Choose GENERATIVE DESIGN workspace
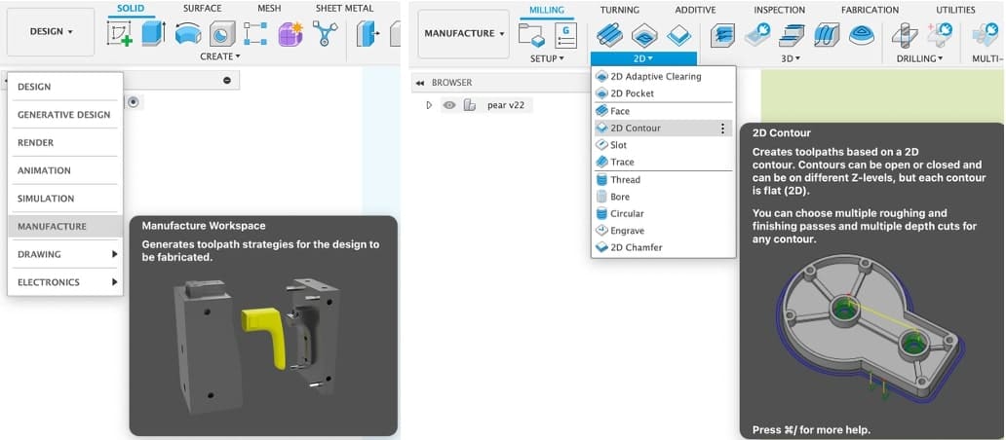This screenshot has height=440, width=1006. 64,115
